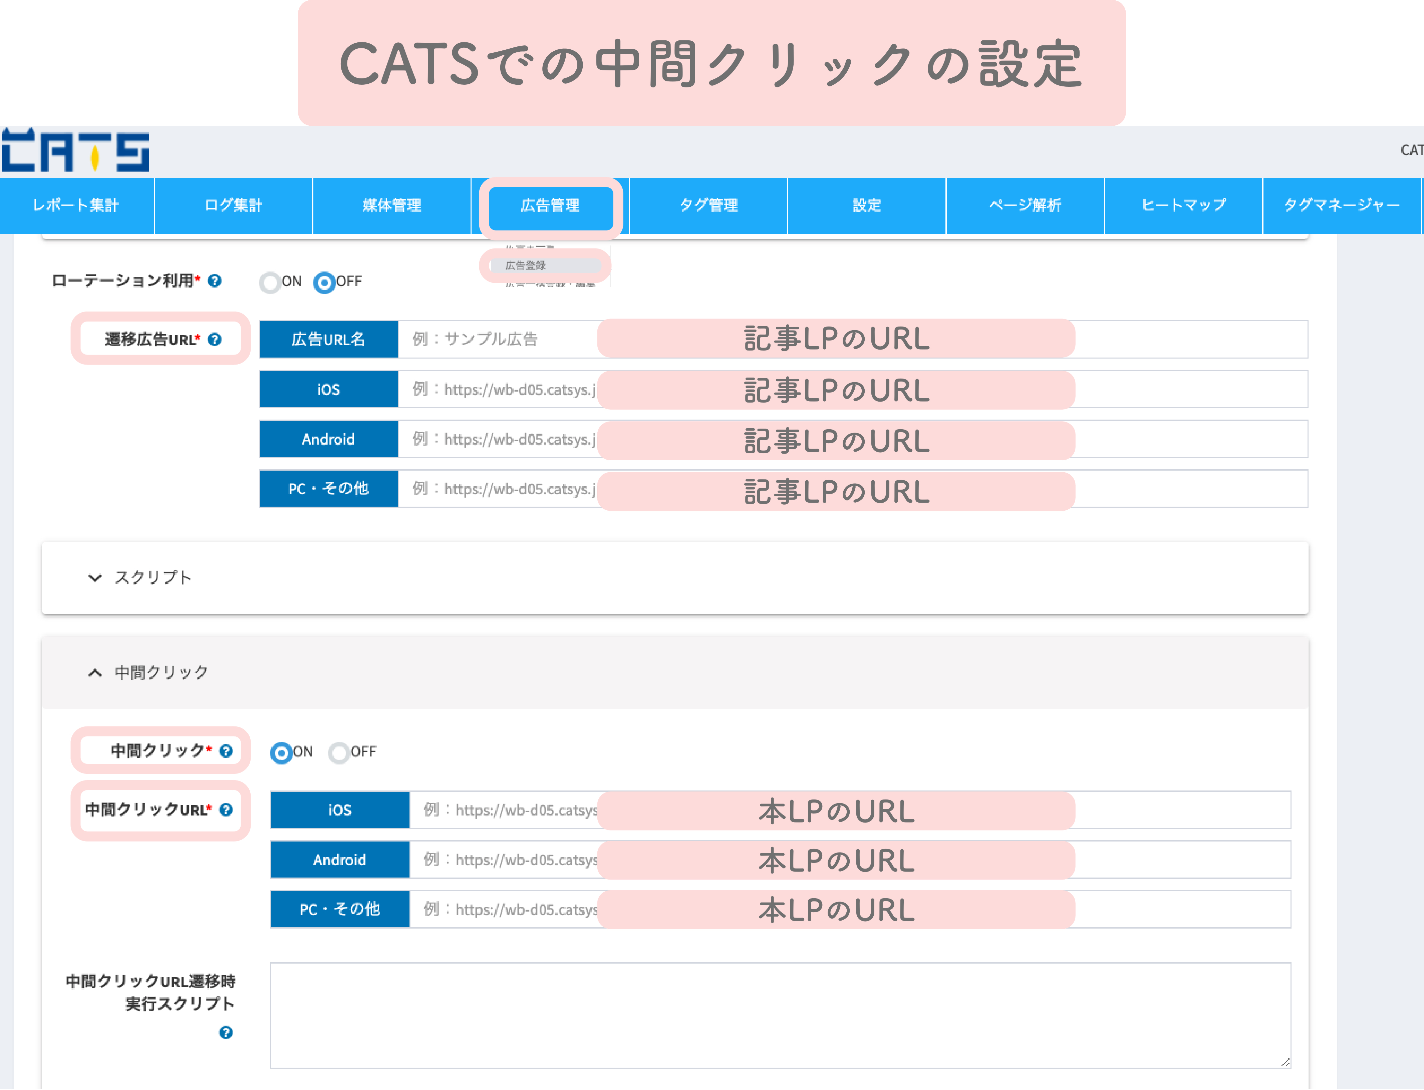Click the 実行スクリプト text area
The height and width of the screenshot is (1090, 1424).
click(781, 1015)
